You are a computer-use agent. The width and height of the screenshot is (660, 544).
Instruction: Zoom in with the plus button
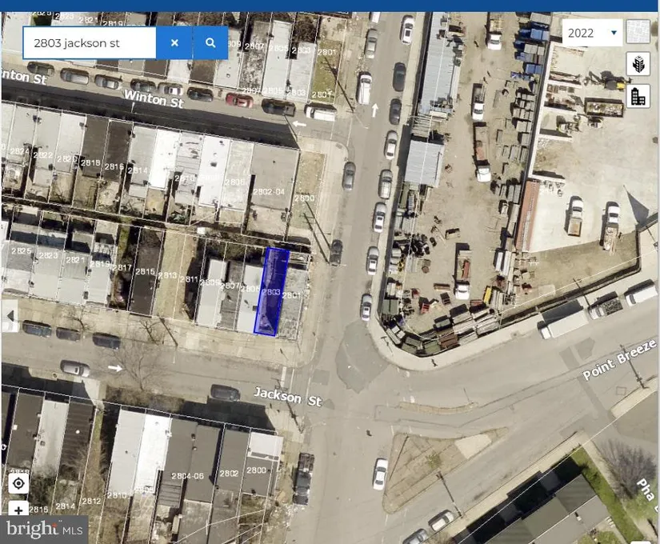pyautogui.click(x=18, y=510)
